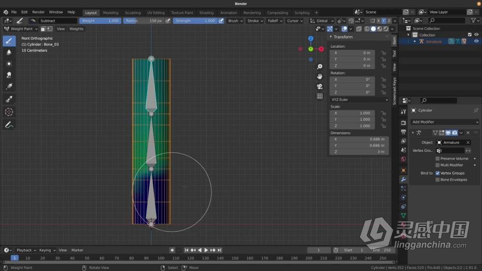This screenshot has width=482, height=271.
Task: Open the Cursor settings dropdown
Action: coord(294,21)
